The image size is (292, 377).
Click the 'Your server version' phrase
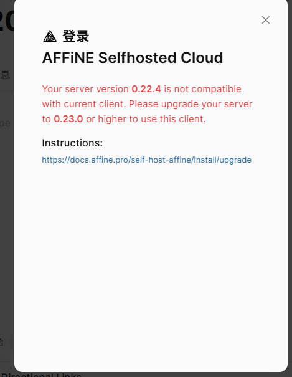85,89
